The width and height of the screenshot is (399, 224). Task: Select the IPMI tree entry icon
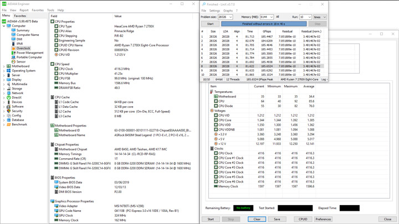coord(13,44)
